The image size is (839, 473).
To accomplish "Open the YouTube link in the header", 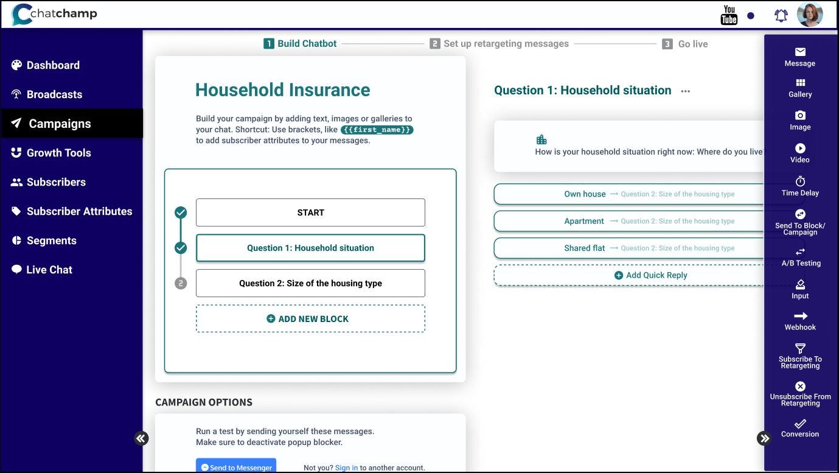I will (x=729, y=15).
